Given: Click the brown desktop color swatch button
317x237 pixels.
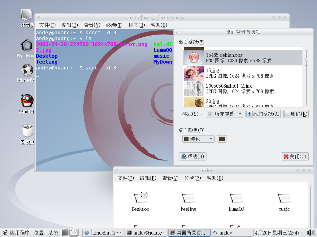Looking at the screenshot, I should click(x=222, y=139).
